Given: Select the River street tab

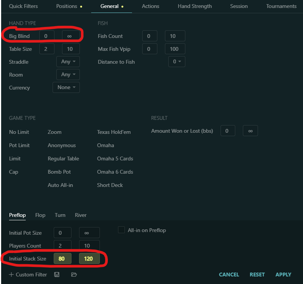Looking at the screenshot, I should [x=81, y=215].
